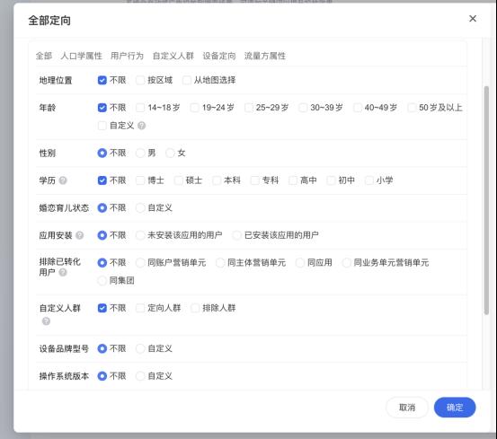Select 不限 for 排除已转化用户

(102, 263)
